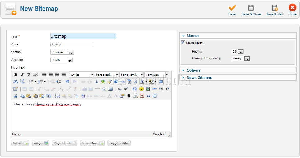Align text right

[x=57, y=75]
